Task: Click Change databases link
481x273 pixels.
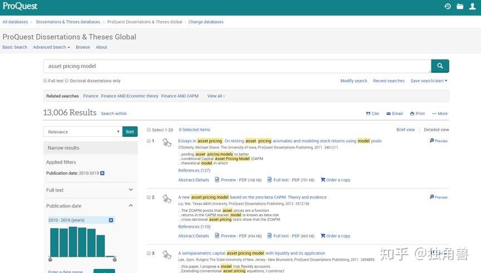Action: [x=206, y=22]
